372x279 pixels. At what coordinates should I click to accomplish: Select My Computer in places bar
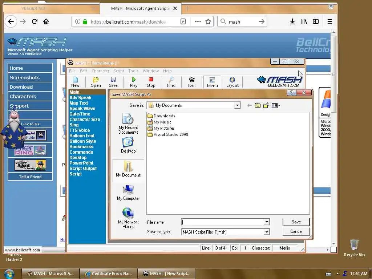(128, 193)
